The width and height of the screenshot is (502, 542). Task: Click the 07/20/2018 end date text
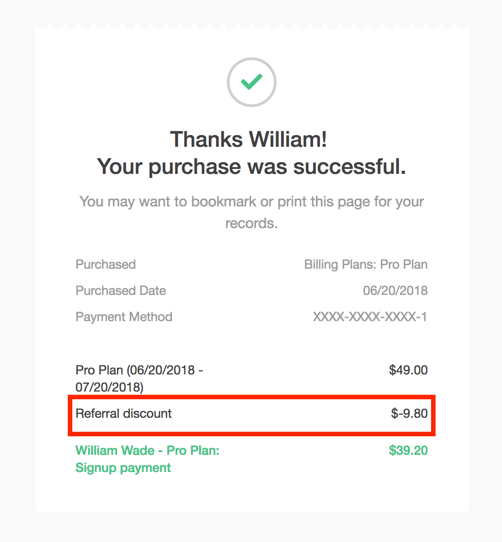point(109,387)
